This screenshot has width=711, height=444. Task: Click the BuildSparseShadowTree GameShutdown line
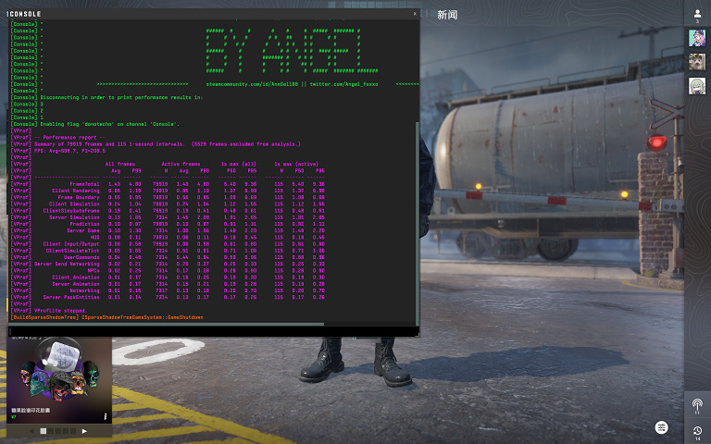pos(106,317)
